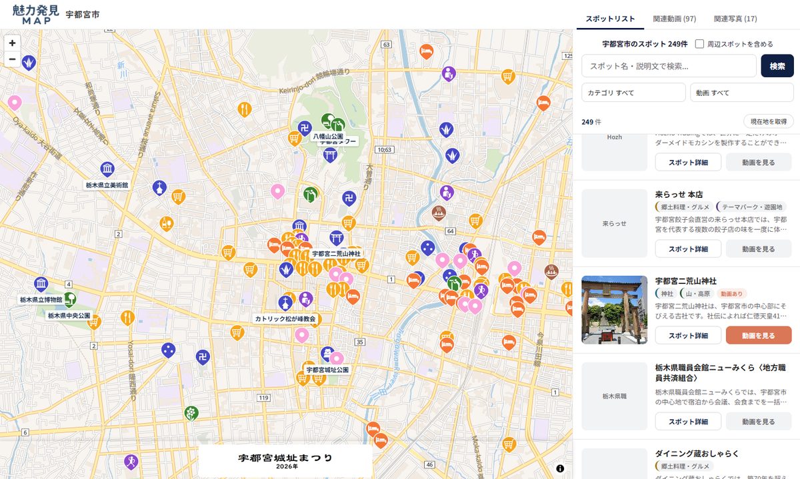Viewport: 800px width, 479px height.
Task: Click the 魅力発見 MAP logo
Action: (x=35, y=14)
